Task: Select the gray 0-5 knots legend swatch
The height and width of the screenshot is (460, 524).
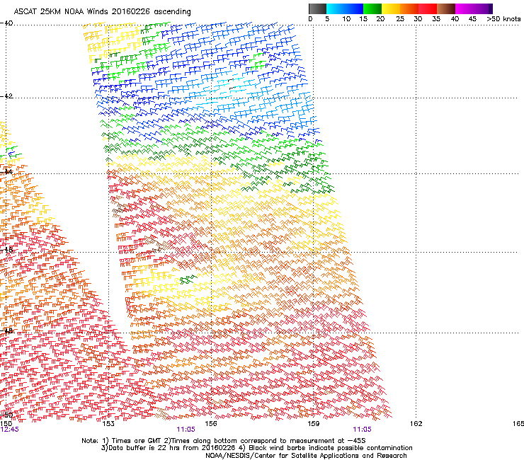Action: 317,8
